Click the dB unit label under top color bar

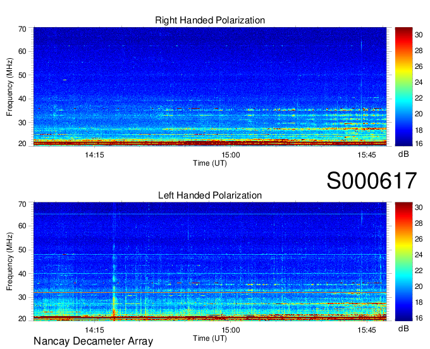pyautogui.click(x=403, y=154)
